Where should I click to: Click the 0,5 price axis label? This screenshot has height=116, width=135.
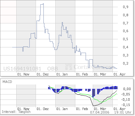(x=126, y=39)
